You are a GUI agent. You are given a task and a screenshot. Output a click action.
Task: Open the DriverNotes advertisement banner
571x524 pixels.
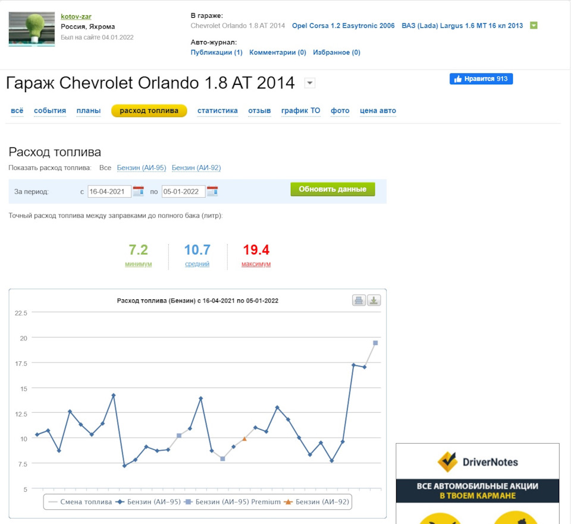pyautogui.click(x=478, y=484)
